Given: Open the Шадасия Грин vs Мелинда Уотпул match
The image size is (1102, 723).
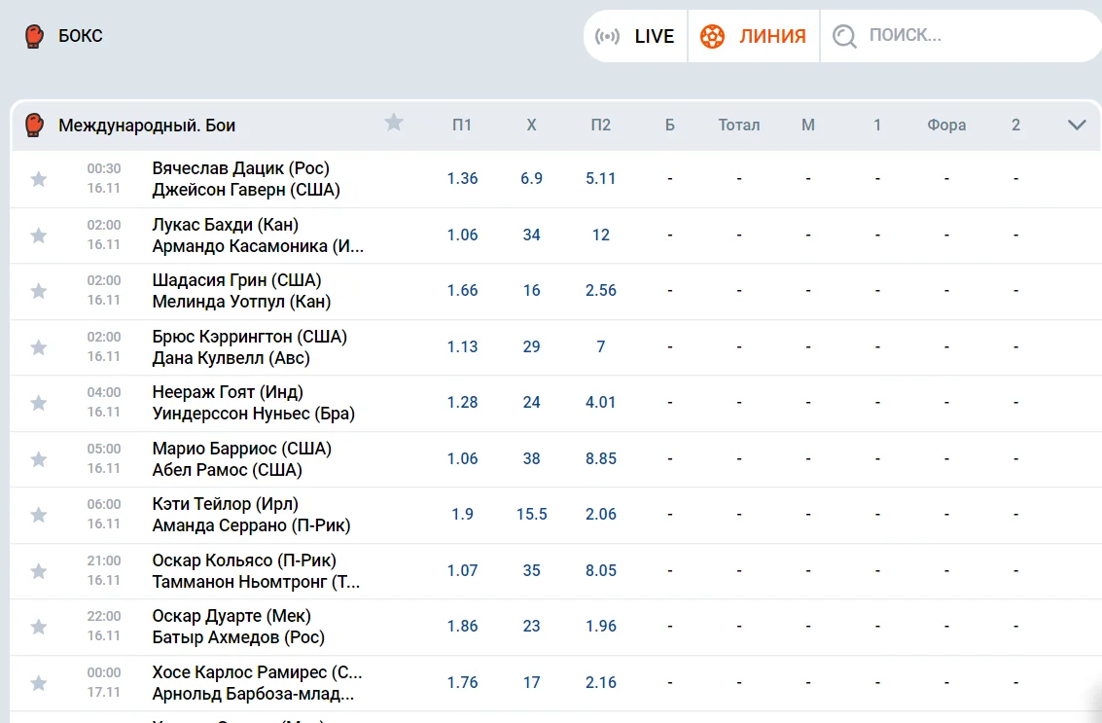Looking at the screenshot, I should point(242,291).
